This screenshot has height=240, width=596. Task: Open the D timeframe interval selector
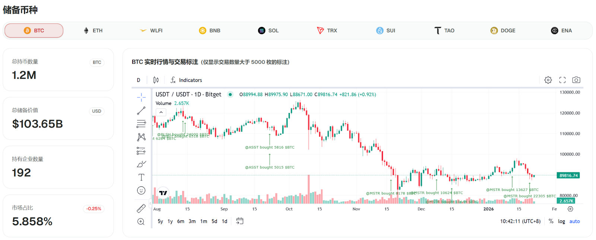pyautogui.click(x=138, y=80)
